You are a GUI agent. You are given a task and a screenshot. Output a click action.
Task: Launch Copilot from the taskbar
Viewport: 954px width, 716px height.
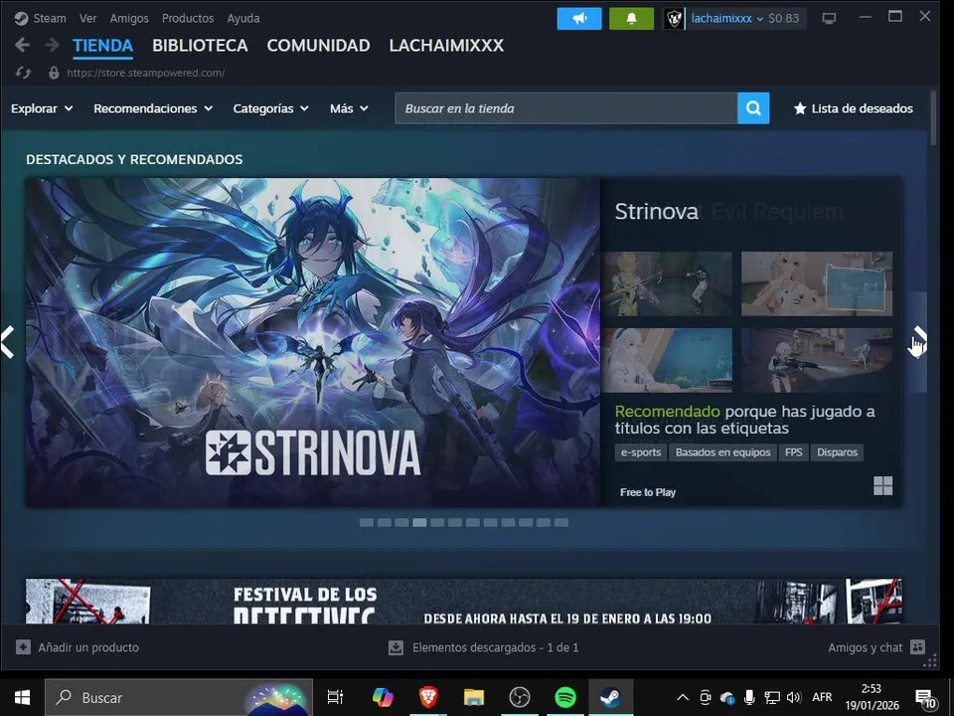click(383, 697)
